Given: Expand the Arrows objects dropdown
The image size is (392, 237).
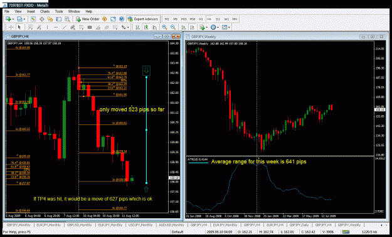Looking at the screenshot, I should [128, 28].
